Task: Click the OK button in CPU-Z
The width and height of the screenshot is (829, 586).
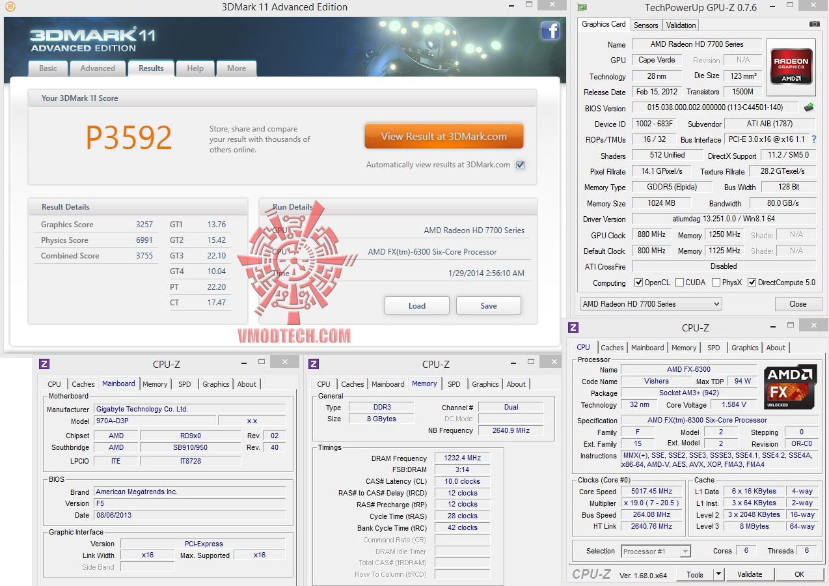Action: coord(799,574)
